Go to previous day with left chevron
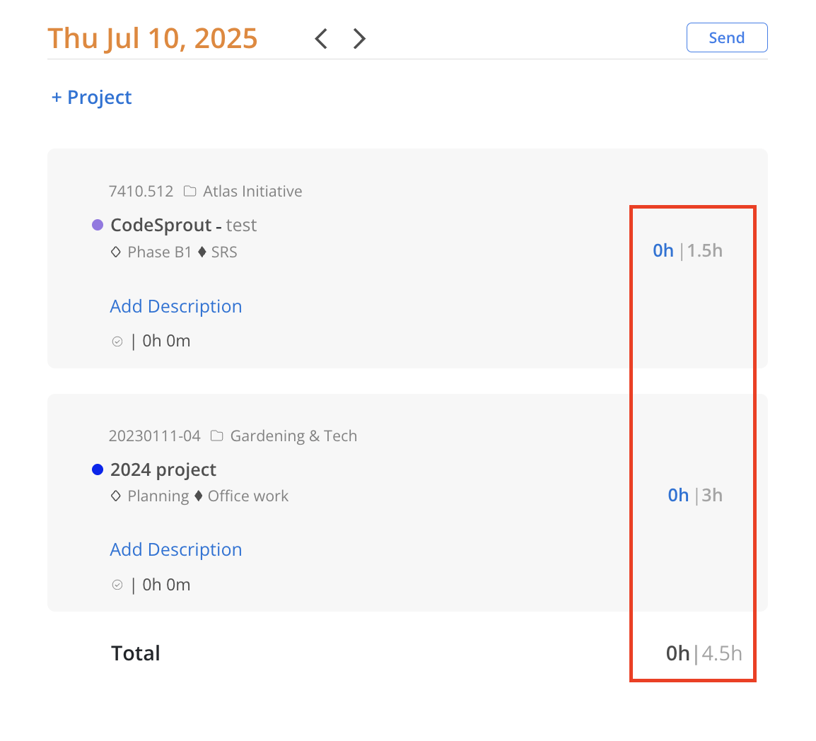 [321, 38]
